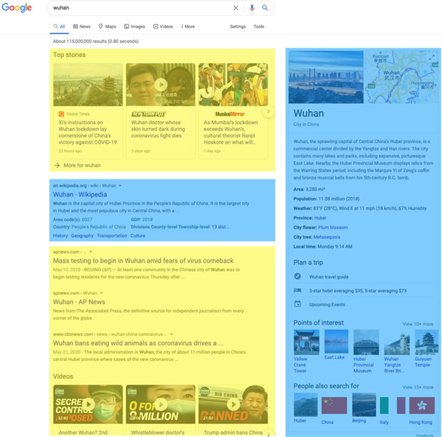442x437 pixels.
Task: Open Beijing related search thumbnail
Action: click(364, 404)
